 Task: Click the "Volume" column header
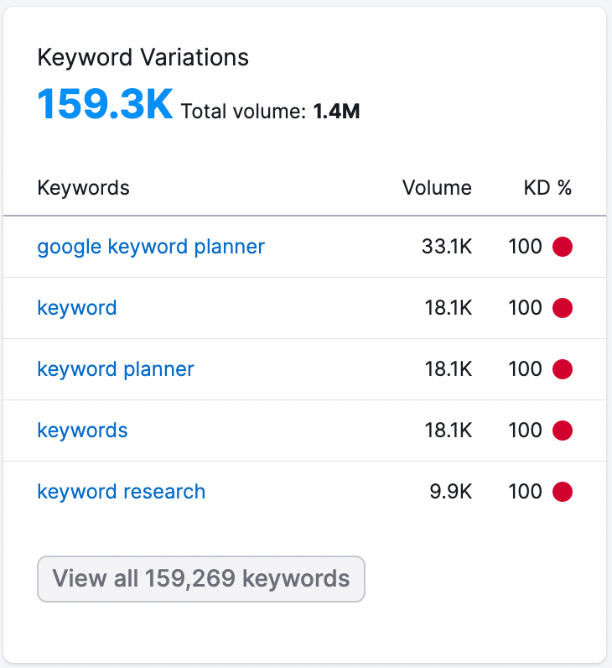coord(437,187)
